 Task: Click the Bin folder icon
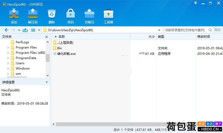click(55, 48)
